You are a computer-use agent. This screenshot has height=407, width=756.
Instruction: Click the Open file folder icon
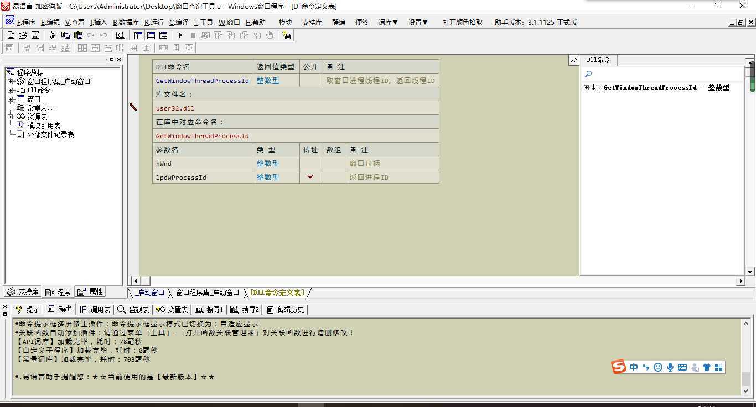(23, 35)
